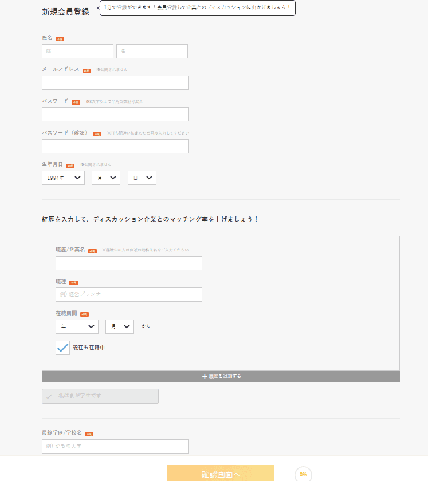The height and width of the screenshot is (481, 428).
Task: Uncheck the 現在も在籍中 checkbox
Action: (62, 348)
